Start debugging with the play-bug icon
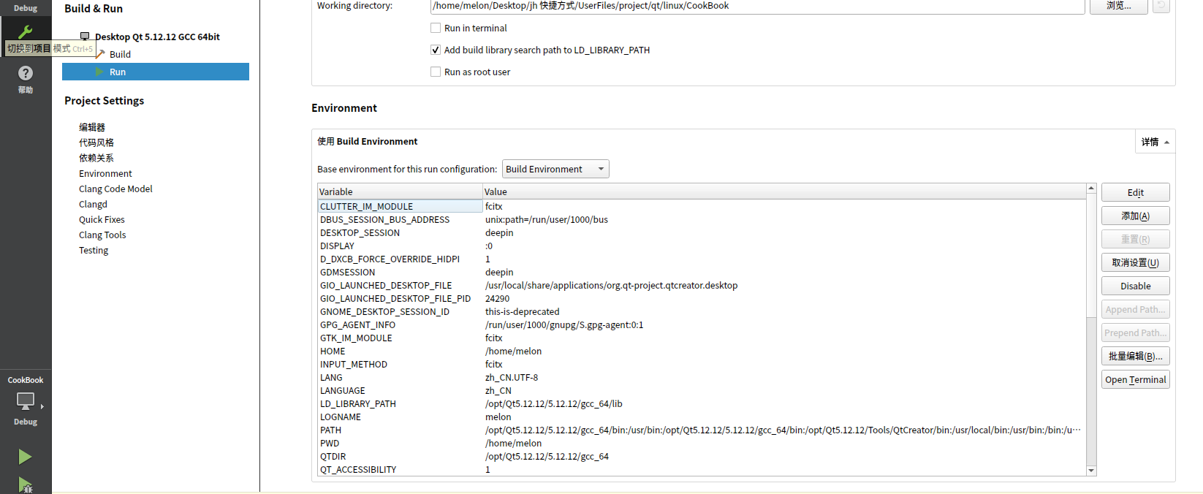Viewport: 1203px width, 494px height. click(25, 484)
